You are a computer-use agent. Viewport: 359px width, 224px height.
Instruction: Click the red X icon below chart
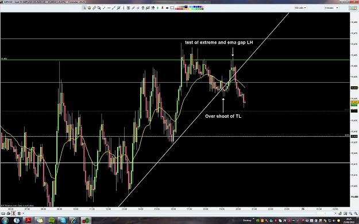pos(14,214)
